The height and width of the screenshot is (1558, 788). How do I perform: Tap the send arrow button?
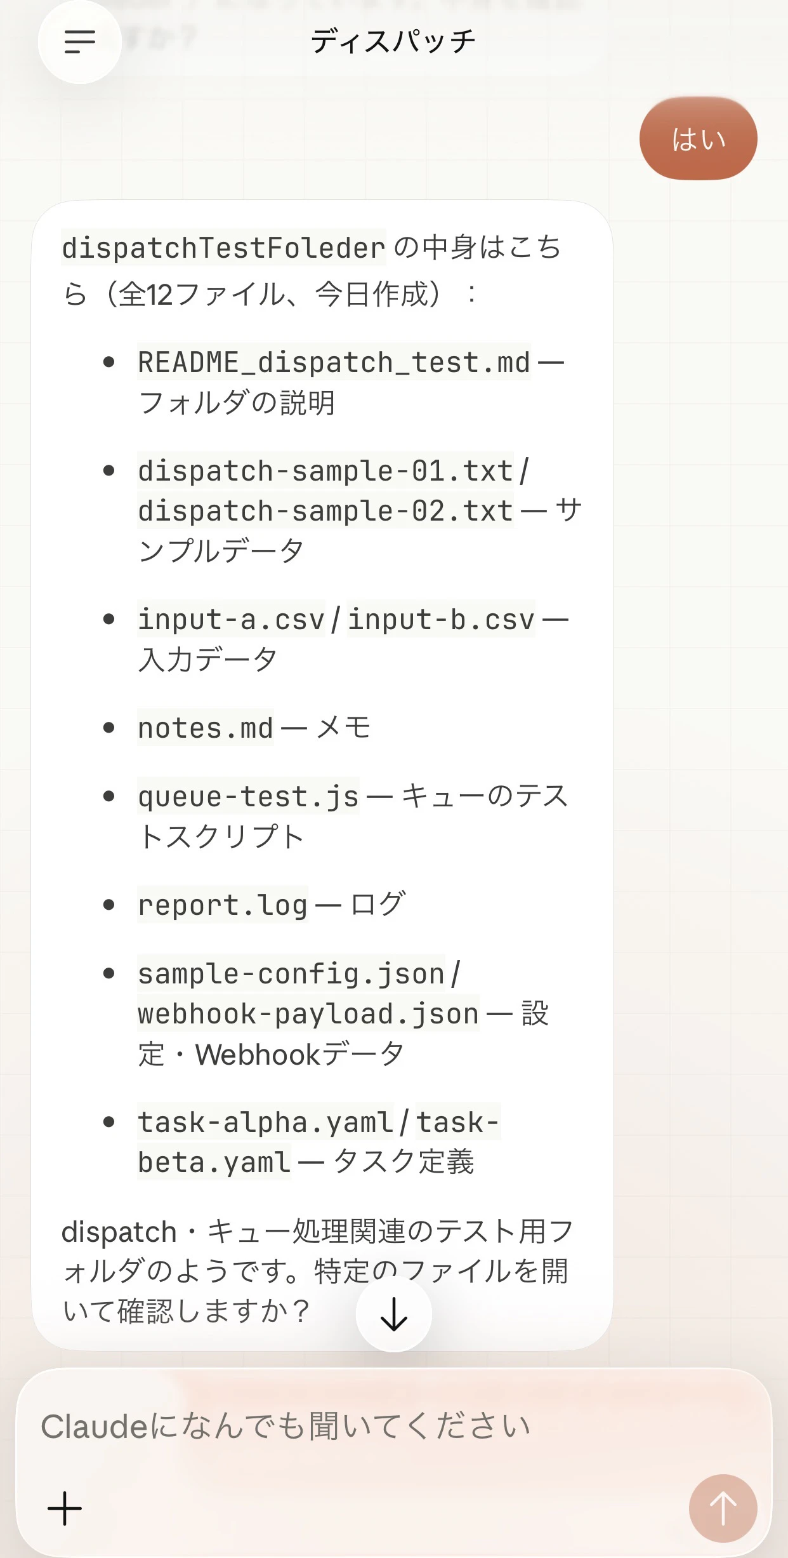pos(723,1508)
